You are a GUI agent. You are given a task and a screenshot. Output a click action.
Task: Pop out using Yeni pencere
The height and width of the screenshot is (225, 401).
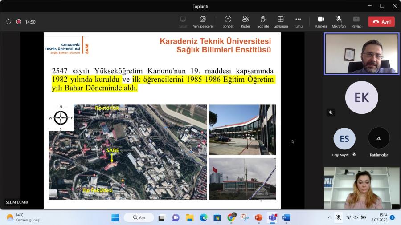click(203, 22)
